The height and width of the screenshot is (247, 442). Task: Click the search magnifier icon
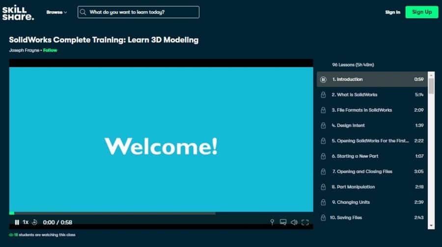coord(83,12)
